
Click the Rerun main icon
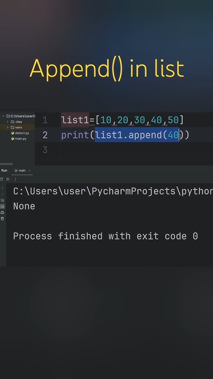[2, 179]
